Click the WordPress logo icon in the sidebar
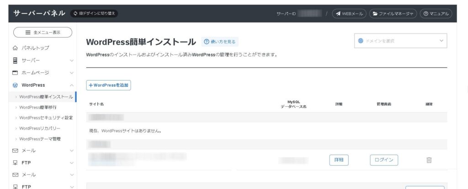 [15, 85]
